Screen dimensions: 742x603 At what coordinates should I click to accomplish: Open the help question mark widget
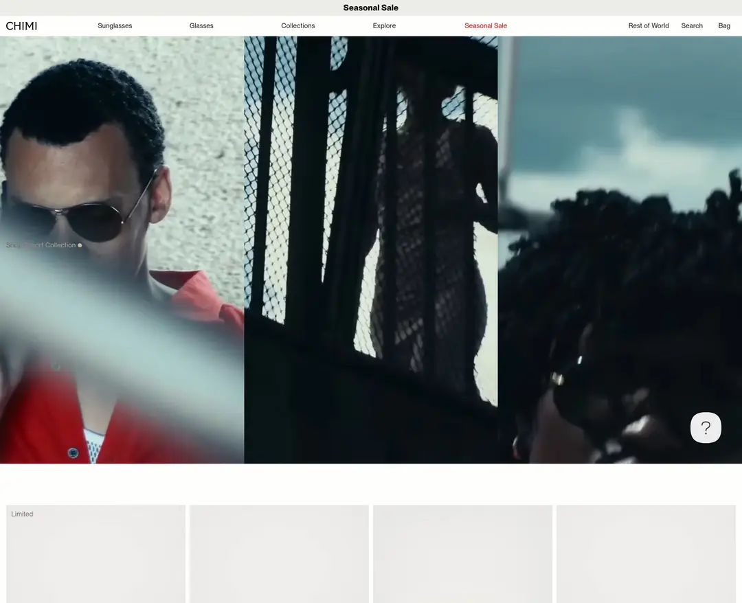(706, 428)
